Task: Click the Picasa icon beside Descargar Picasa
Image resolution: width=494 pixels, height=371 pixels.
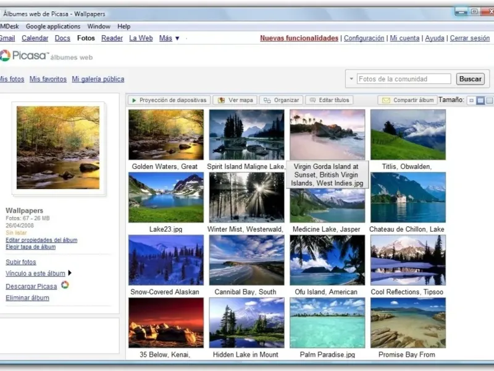Action: [65, 285]
